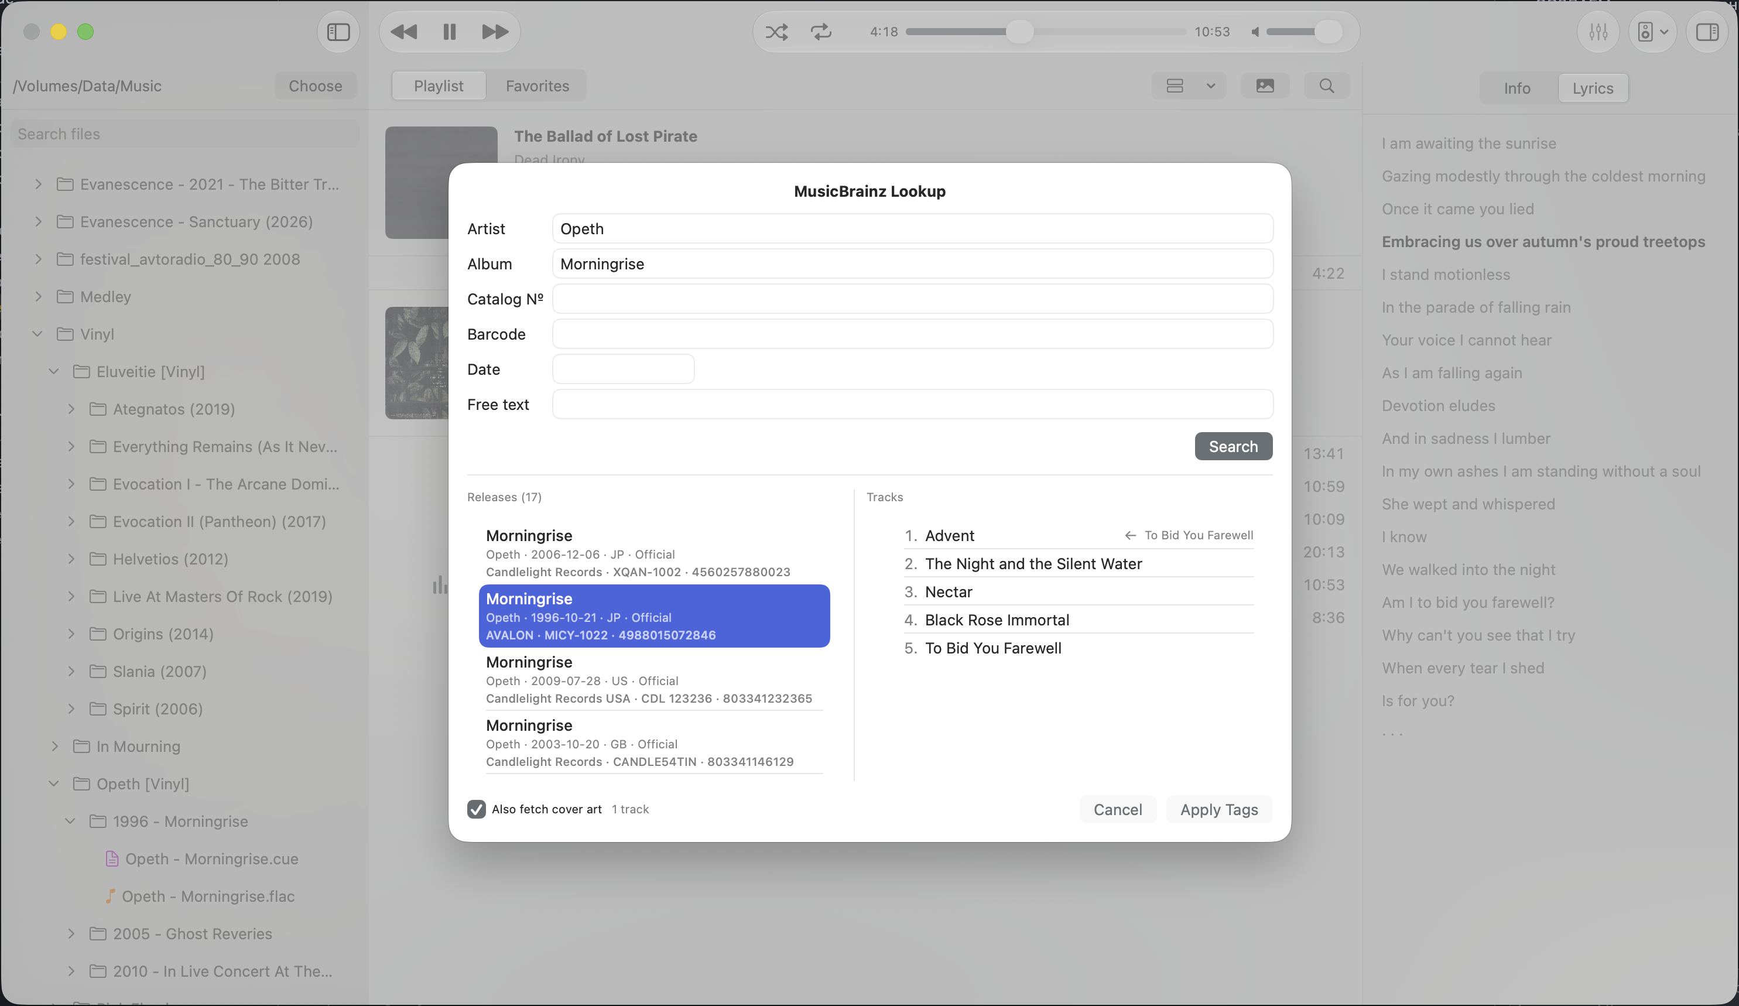
Task: Open the equalizer settings icon
Action: coord(1598,32)
